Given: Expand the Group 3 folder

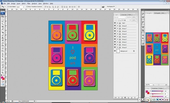Looking at the screenshot, I should 118,39.
